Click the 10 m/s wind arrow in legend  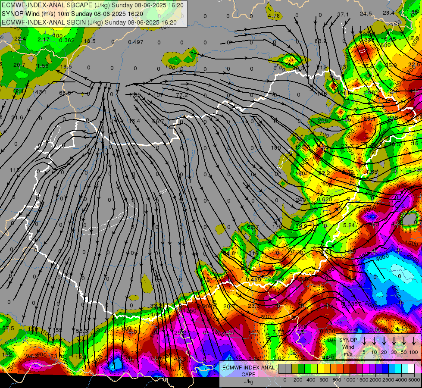374,341
